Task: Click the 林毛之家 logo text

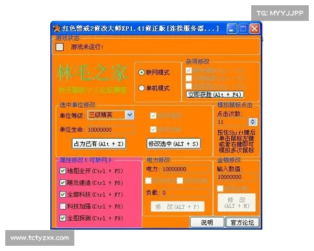Action: [x=92, y=73]
